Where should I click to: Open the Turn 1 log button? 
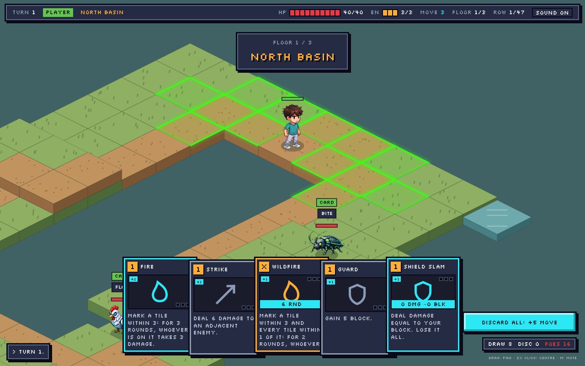pyautogui.click(x=28, y=352)
